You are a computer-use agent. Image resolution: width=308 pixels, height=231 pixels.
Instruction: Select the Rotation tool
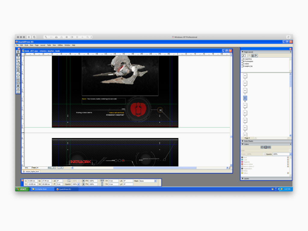18,58
